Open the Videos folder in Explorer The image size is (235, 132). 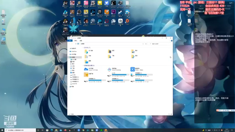tap(111, 51)
